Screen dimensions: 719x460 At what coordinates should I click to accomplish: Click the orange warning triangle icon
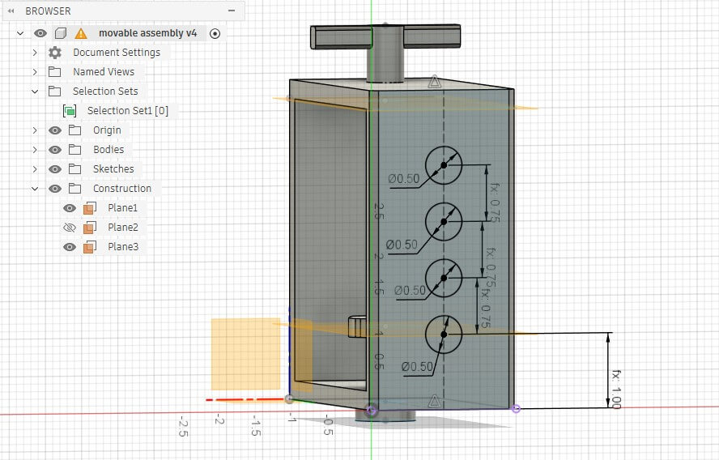point(81,33)
